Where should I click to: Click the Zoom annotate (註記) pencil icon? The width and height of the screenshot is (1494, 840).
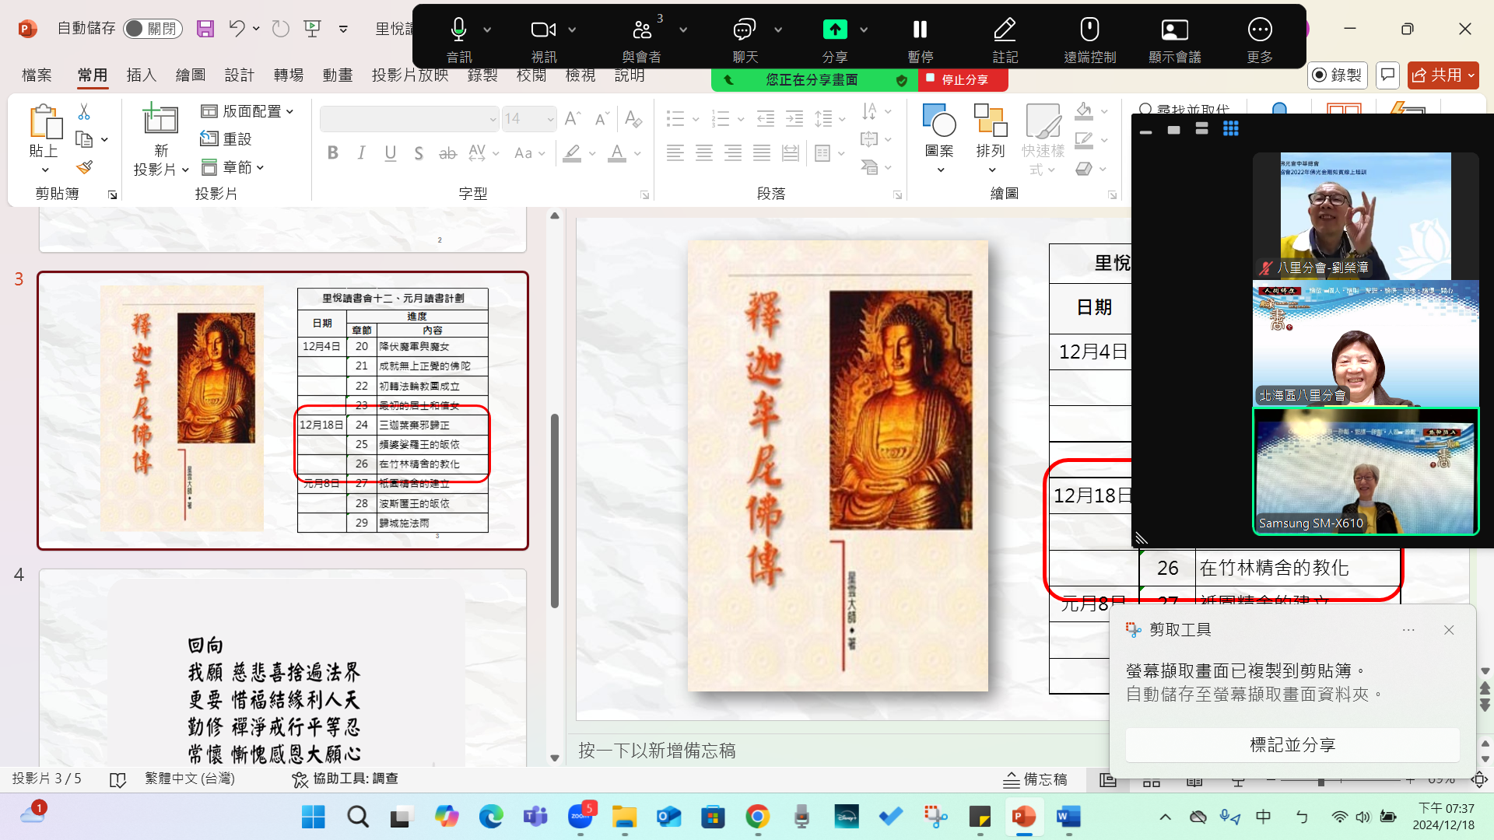pos(1005,30)
